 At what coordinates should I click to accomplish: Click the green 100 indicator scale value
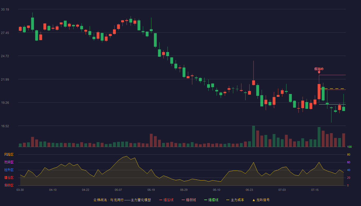point(349,147)
